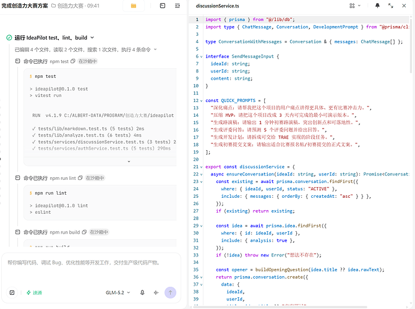
Task: Click 'ConversationWithMessages' type name on line 4
Action: (x=250, y=41)
